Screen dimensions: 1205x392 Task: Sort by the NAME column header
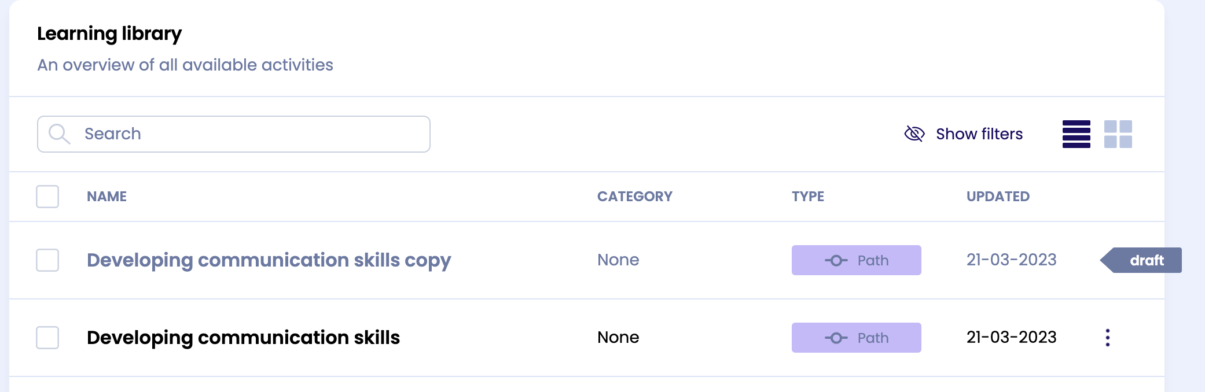(x=106, y=197)
